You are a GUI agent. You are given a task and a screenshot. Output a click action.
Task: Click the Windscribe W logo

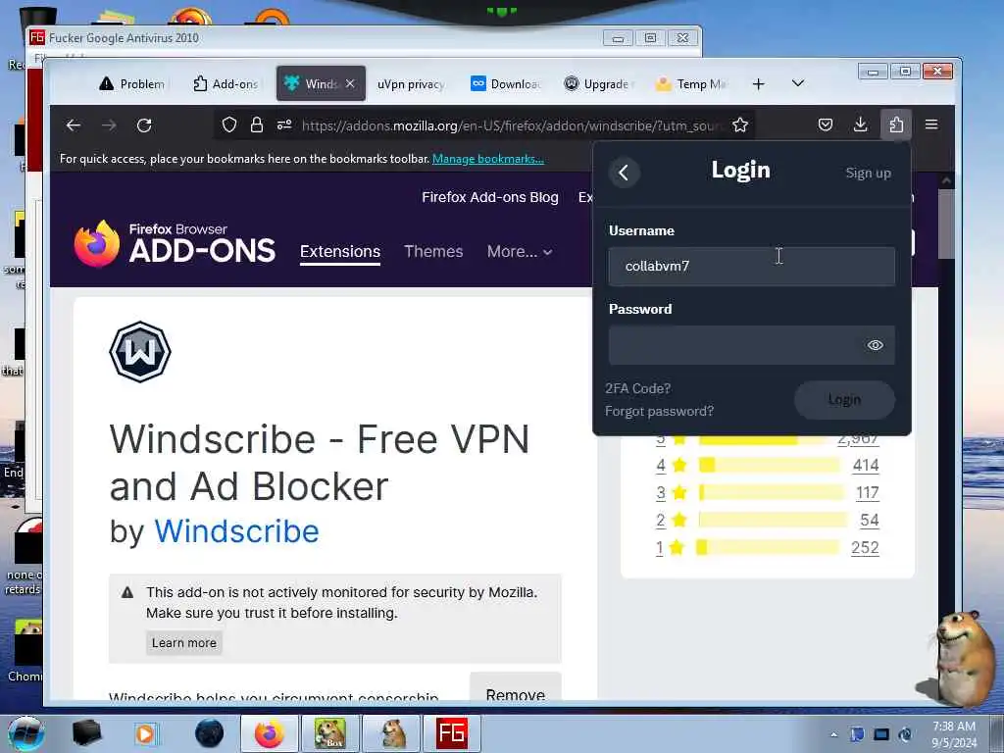click(x=140, y=352)
